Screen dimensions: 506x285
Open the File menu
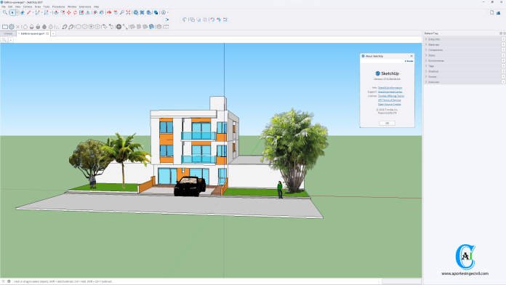click(x=4, y=7)
